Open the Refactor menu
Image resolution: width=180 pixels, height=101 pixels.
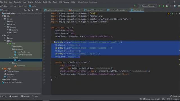pos(38,2)
